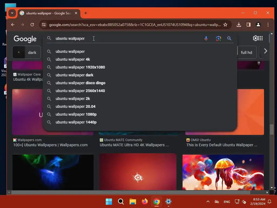The width and height of the screenshot is (277, 208).
Task: Click the vertical scrollbar thumb
Action: tap(272, 130)
